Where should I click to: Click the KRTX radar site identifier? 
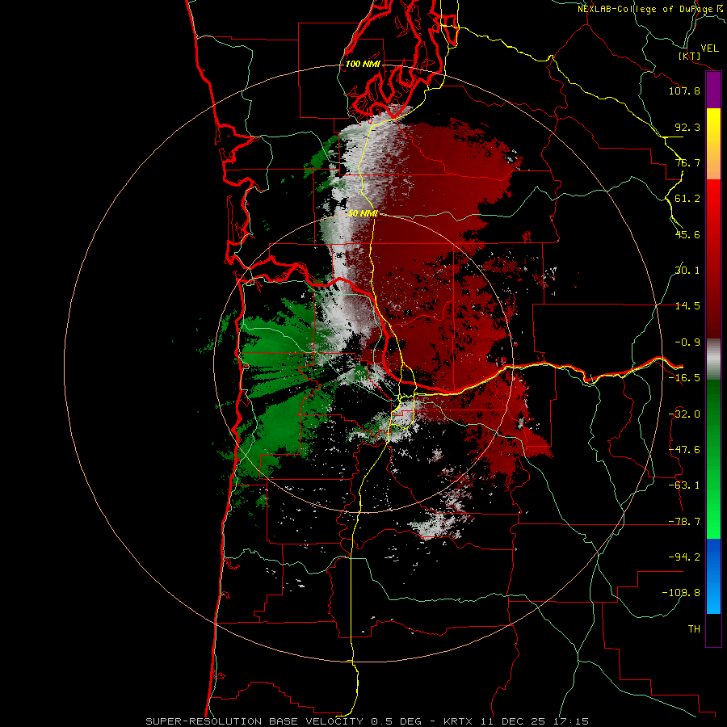[458, 721]
